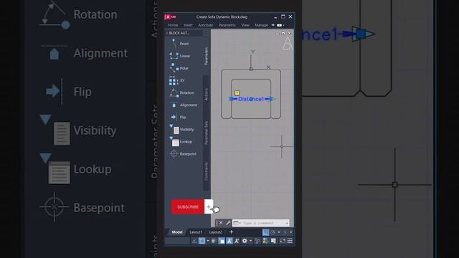Click the yellow alert icon above Distance1
This screenshot has width=459, height=258.
[237, 93]
